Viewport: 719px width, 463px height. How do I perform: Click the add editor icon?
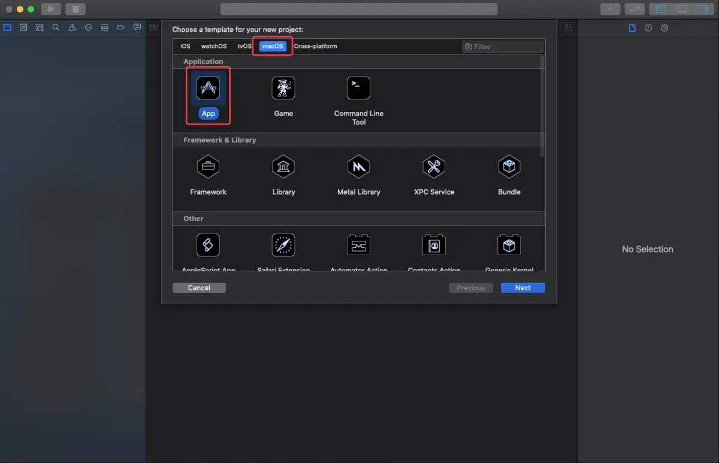569,28
